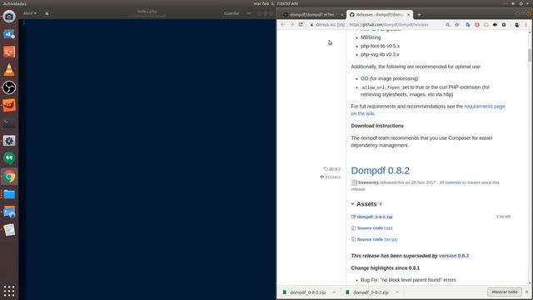Viewport: 533px width, 300px height.
Task: Show all applications grid
Action: (9, 291)
